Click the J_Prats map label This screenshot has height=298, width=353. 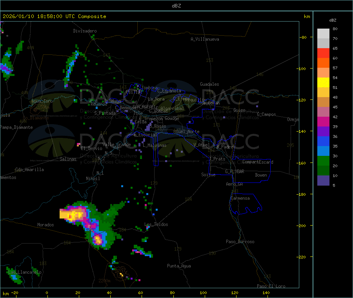[217, 159]
